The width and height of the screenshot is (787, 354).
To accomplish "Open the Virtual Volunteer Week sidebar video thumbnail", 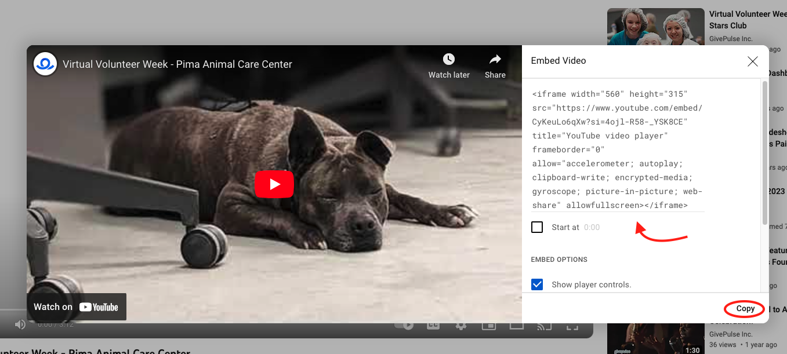I will click(x=656, y=27).
